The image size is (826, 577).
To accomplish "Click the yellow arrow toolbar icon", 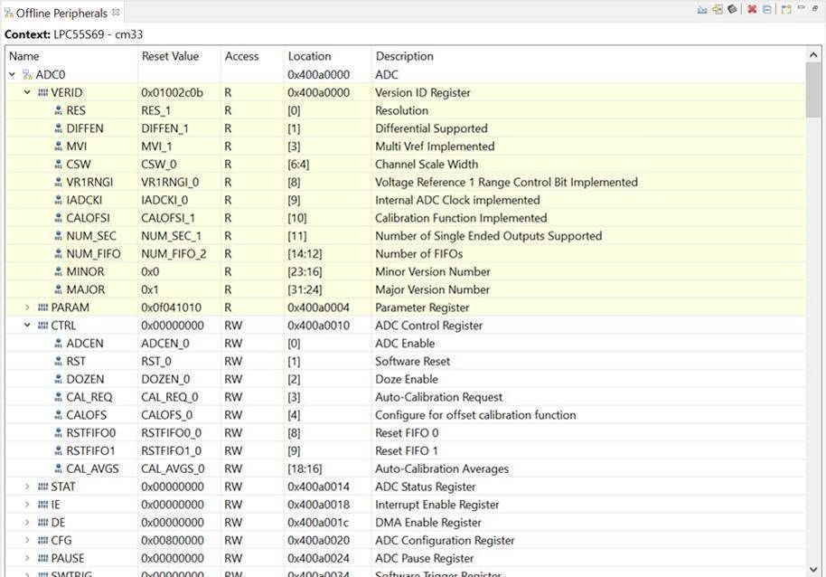I will point(718,10).
